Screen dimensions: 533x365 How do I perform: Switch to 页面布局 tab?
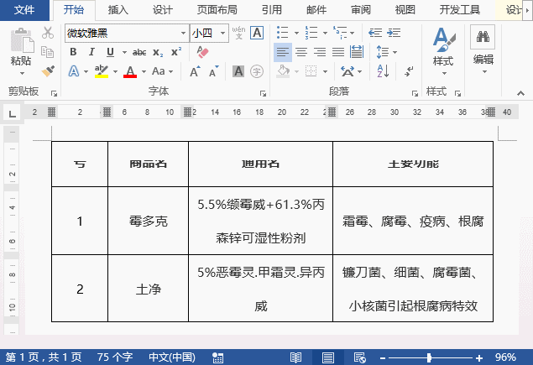[217, 10]
